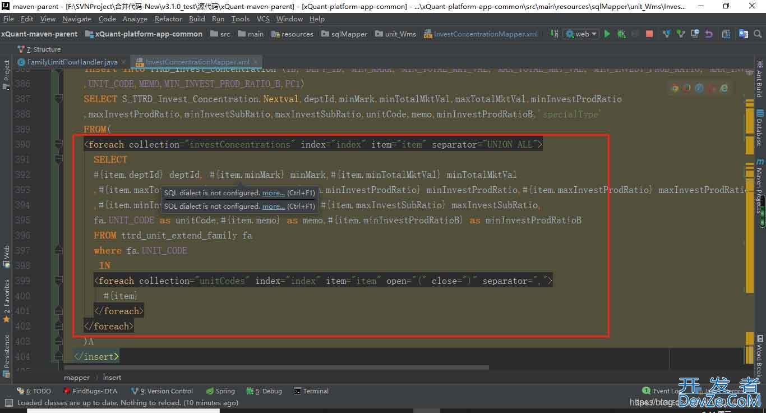The width and height of the screenshot is (766, 413).
Task: Switch to FamilyLimitFlowHandler.java tab
Action: (72, 62)
